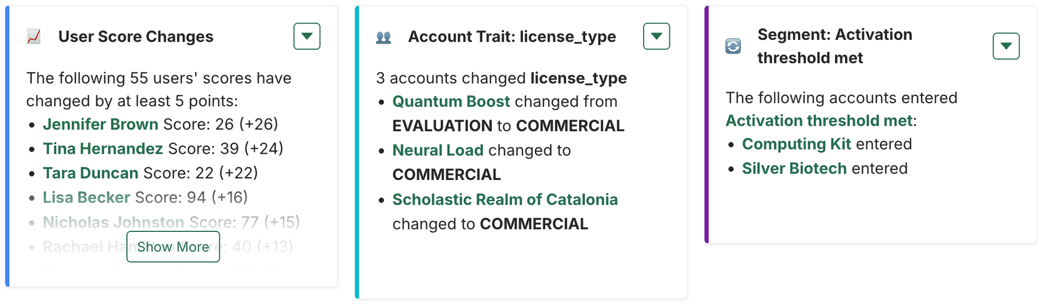This screenshot has height=306, width=1050.
Task: Open Jennifer Brown's user profile link
Action: 101,124
